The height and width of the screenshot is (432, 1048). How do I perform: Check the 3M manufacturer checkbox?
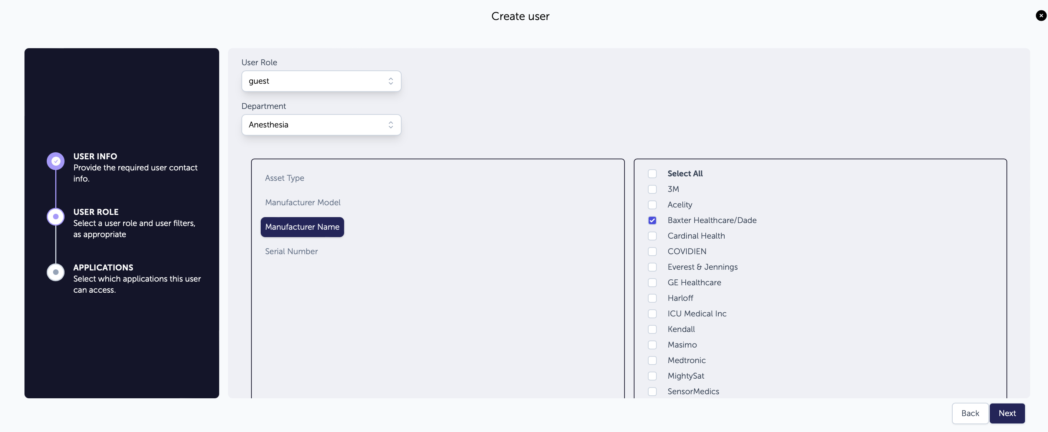[x=652, y=189]
